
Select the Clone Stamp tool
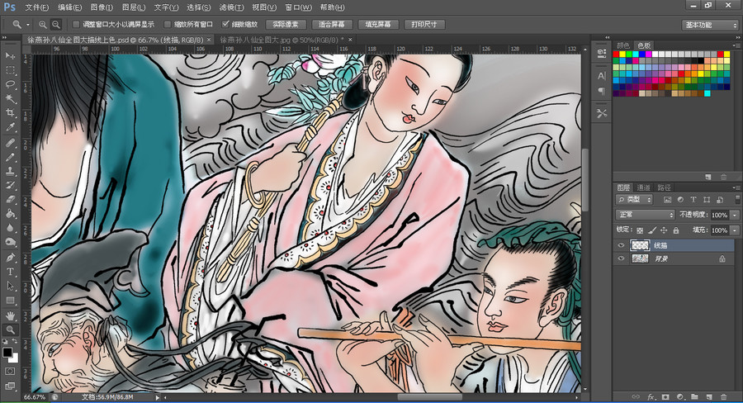pos(10,171)
